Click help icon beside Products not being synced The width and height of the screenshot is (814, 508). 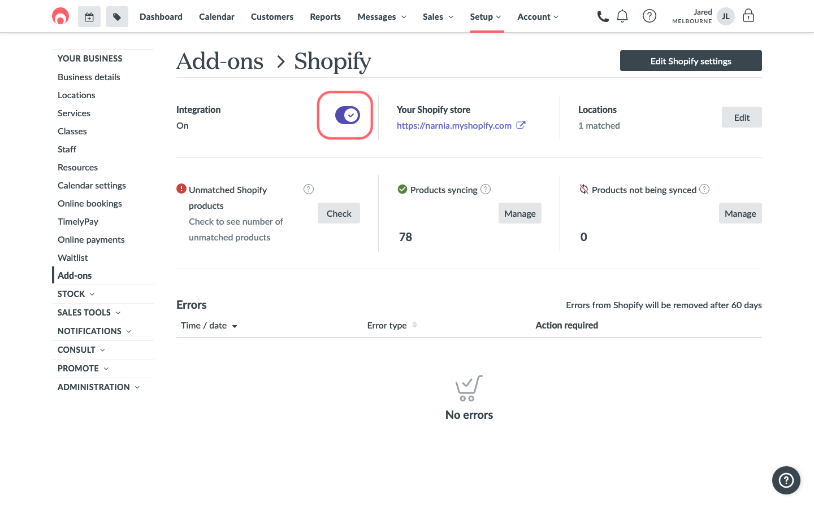[x=704, y=189]
